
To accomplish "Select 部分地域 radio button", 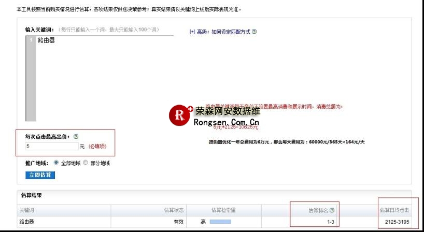I will (86, 163).
